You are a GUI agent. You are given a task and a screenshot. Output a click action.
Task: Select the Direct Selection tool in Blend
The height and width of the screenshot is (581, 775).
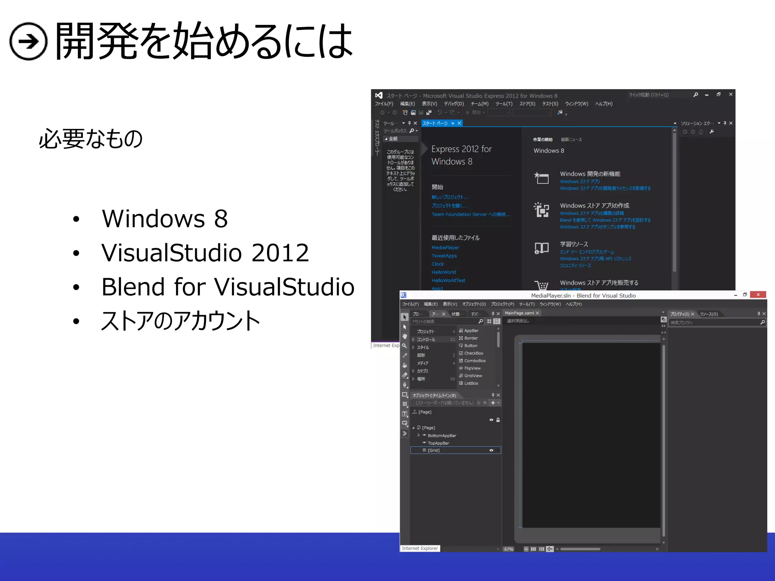[405, 327]
